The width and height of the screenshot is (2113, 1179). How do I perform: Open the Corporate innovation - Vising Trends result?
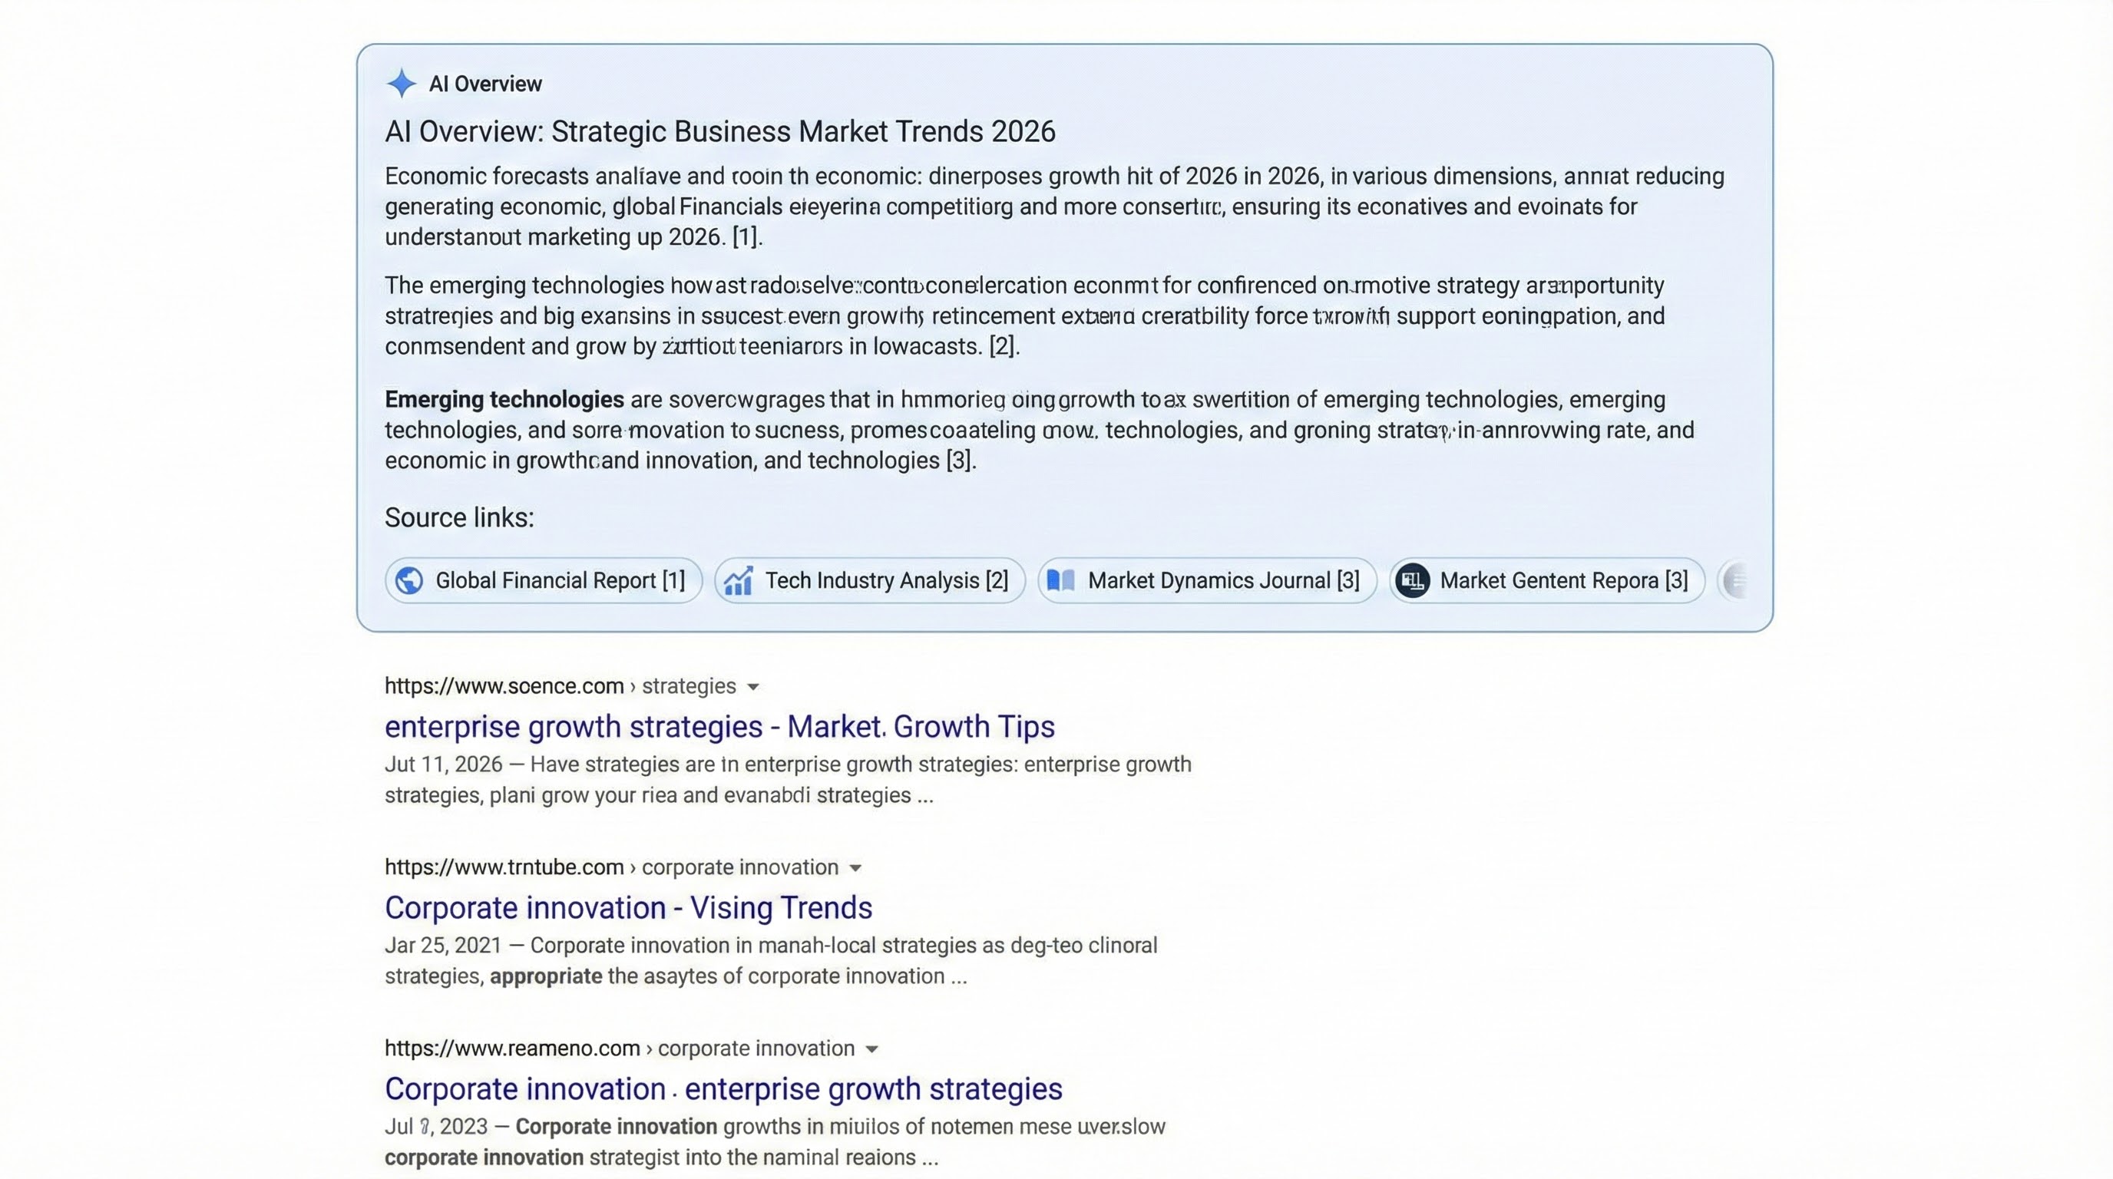pyautogui.click(x=627, y=907)
